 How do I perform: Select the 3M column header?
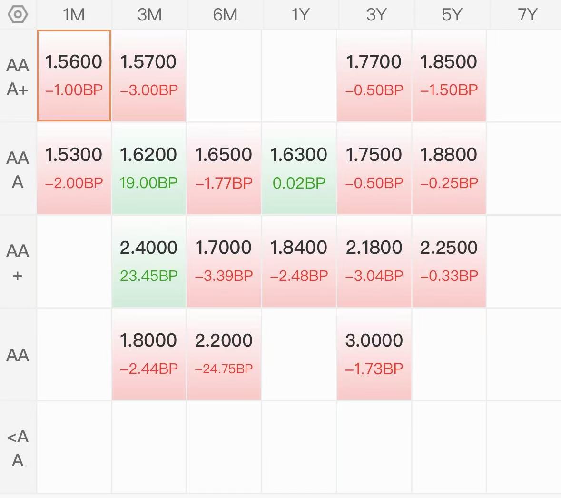tap(149, 15)
